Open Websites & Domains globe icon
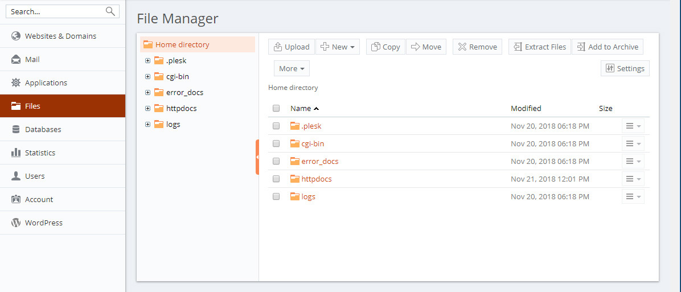 tap(16, 36)
